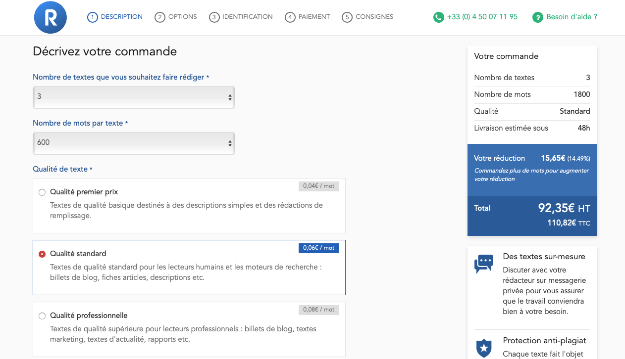Choose the Qualité professionnelle radio option
Screen dimensions: 625x359
42,316
